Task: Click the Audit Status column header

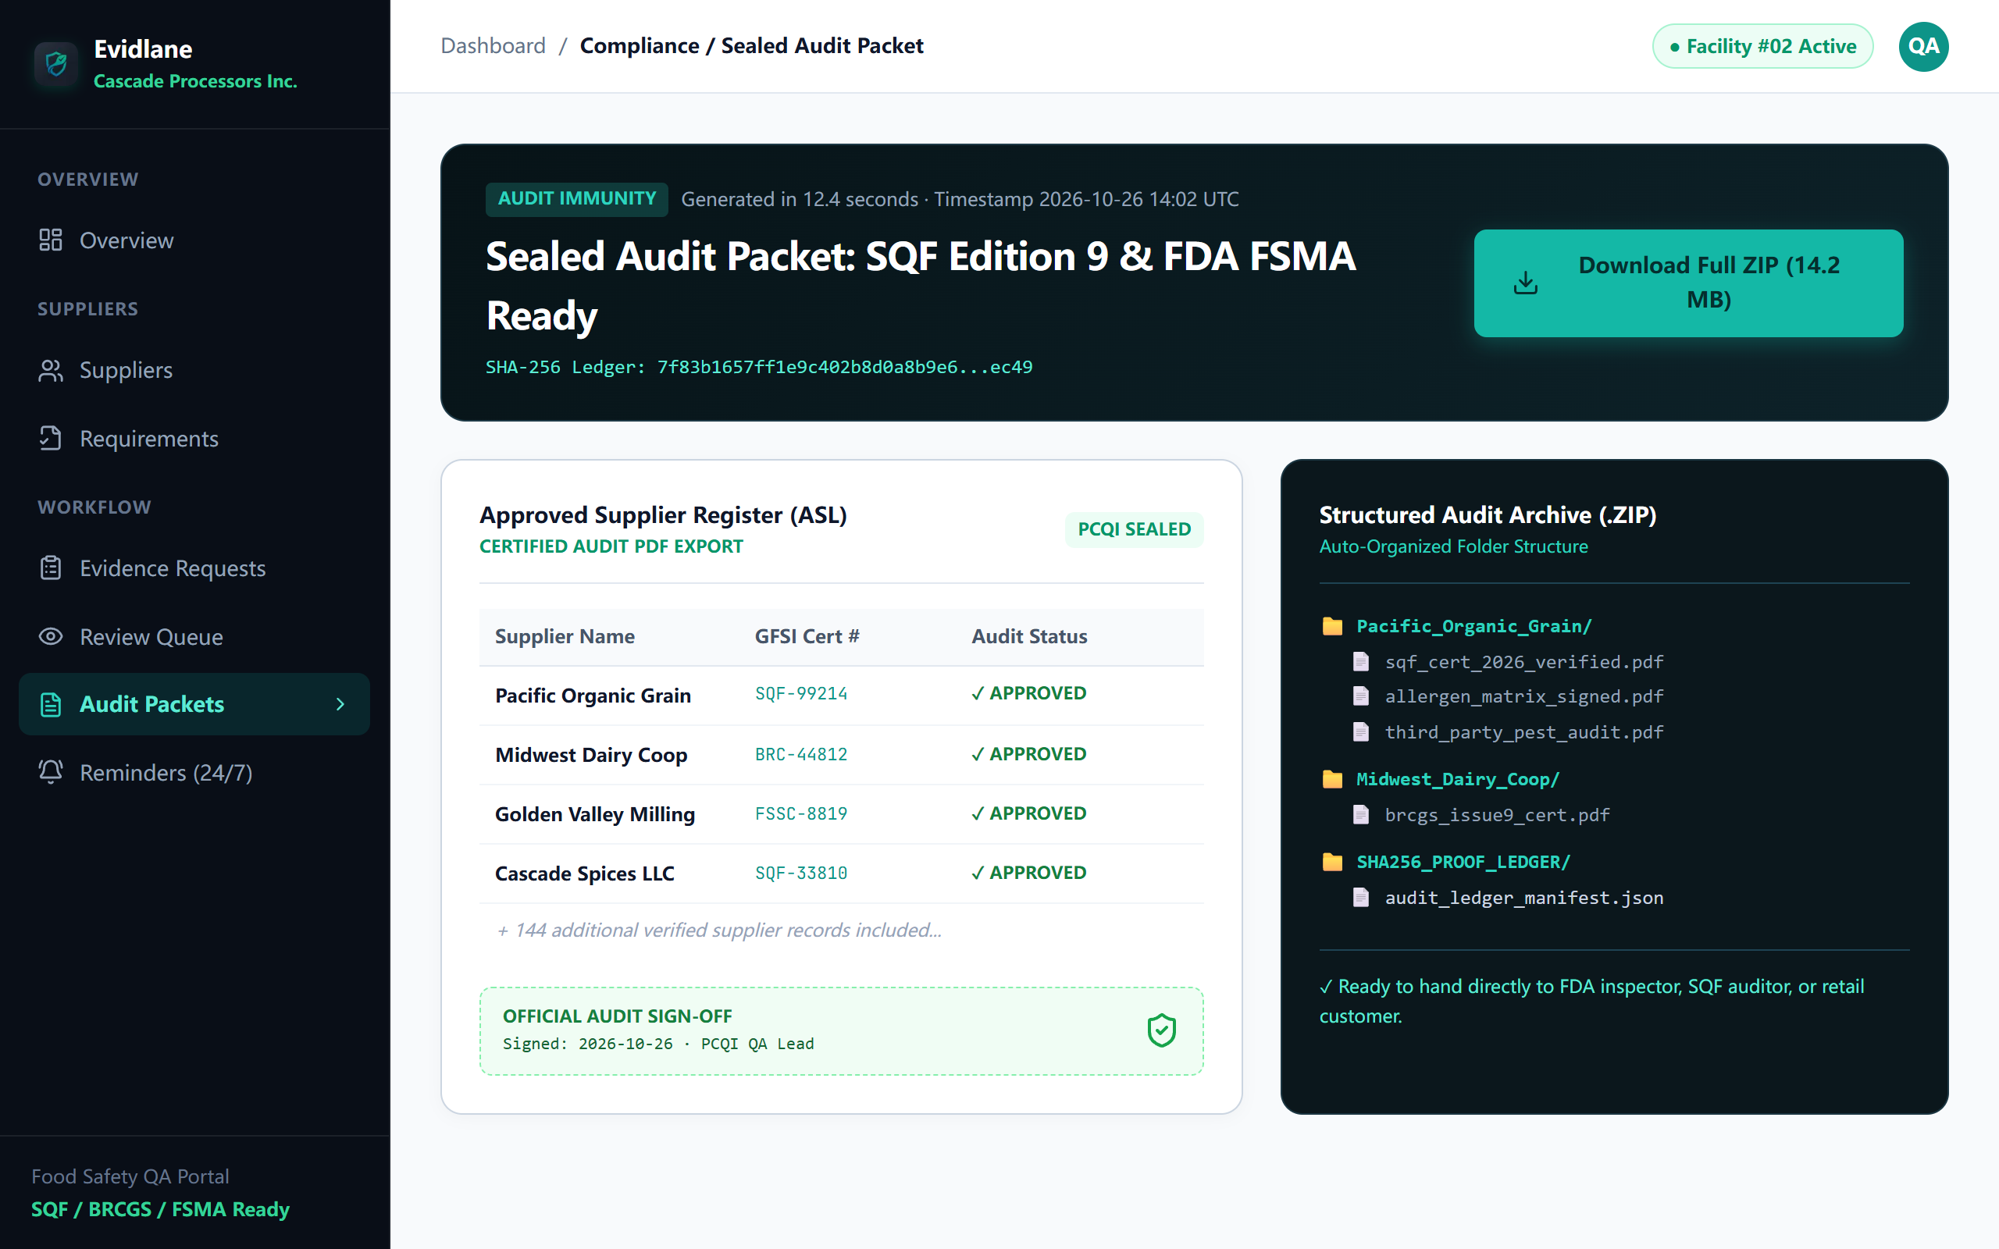Action: [x=1029, y=636]
